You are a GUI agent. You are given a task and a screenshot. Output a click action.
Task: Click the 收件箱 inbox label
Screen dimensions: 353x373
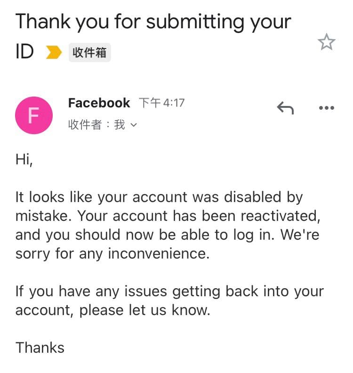coord(89,53)
